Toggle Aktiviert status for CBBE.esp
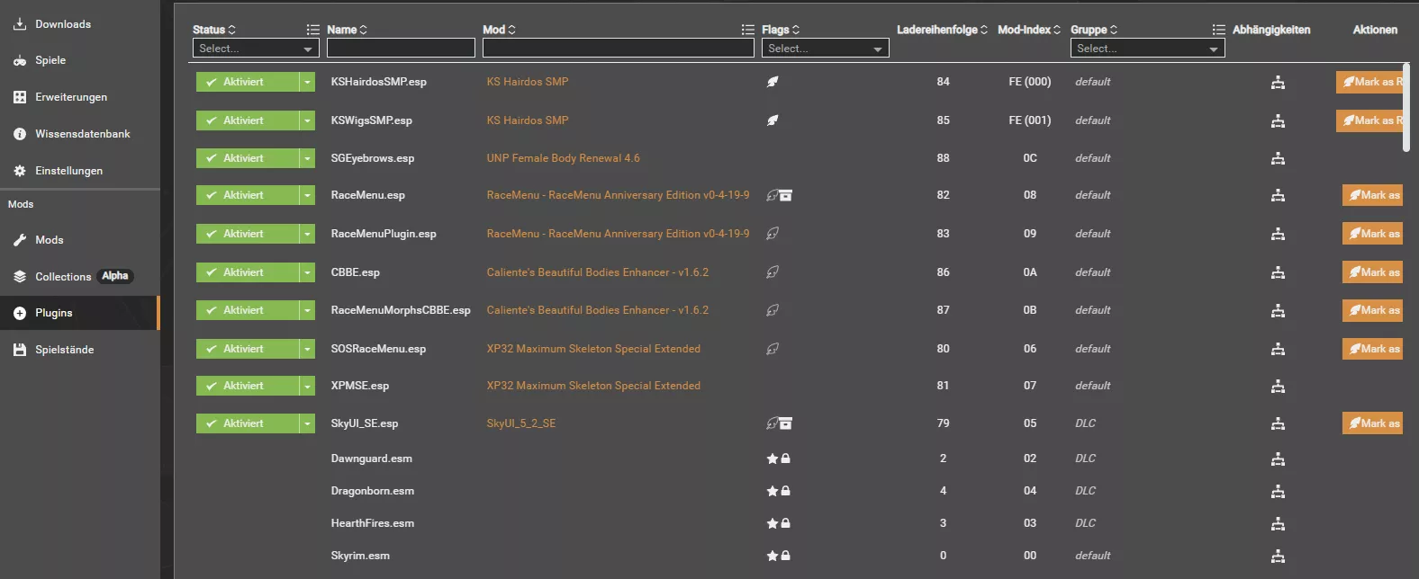The width and height of the screenshot is (1419, 579). click(x=248, y=272)
